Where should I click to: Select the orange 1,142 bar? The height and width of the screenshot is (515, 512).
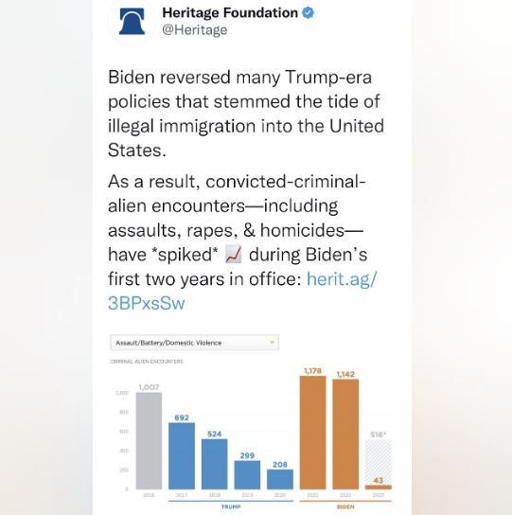point(345,435)
